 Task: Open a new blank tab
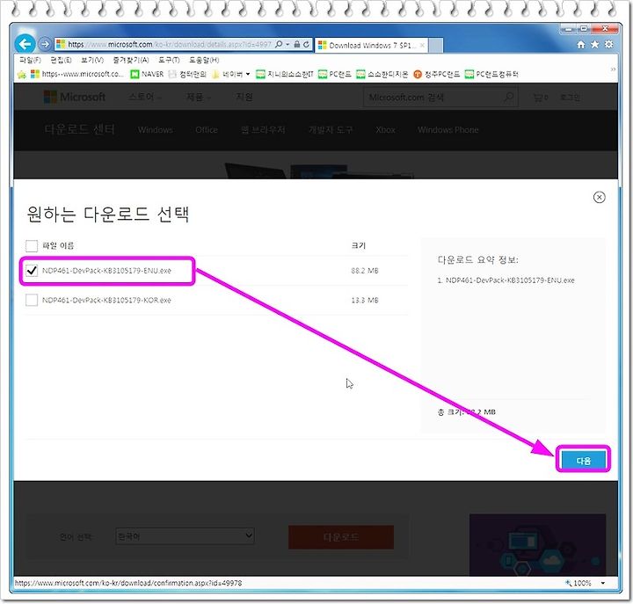pos(436,45)
